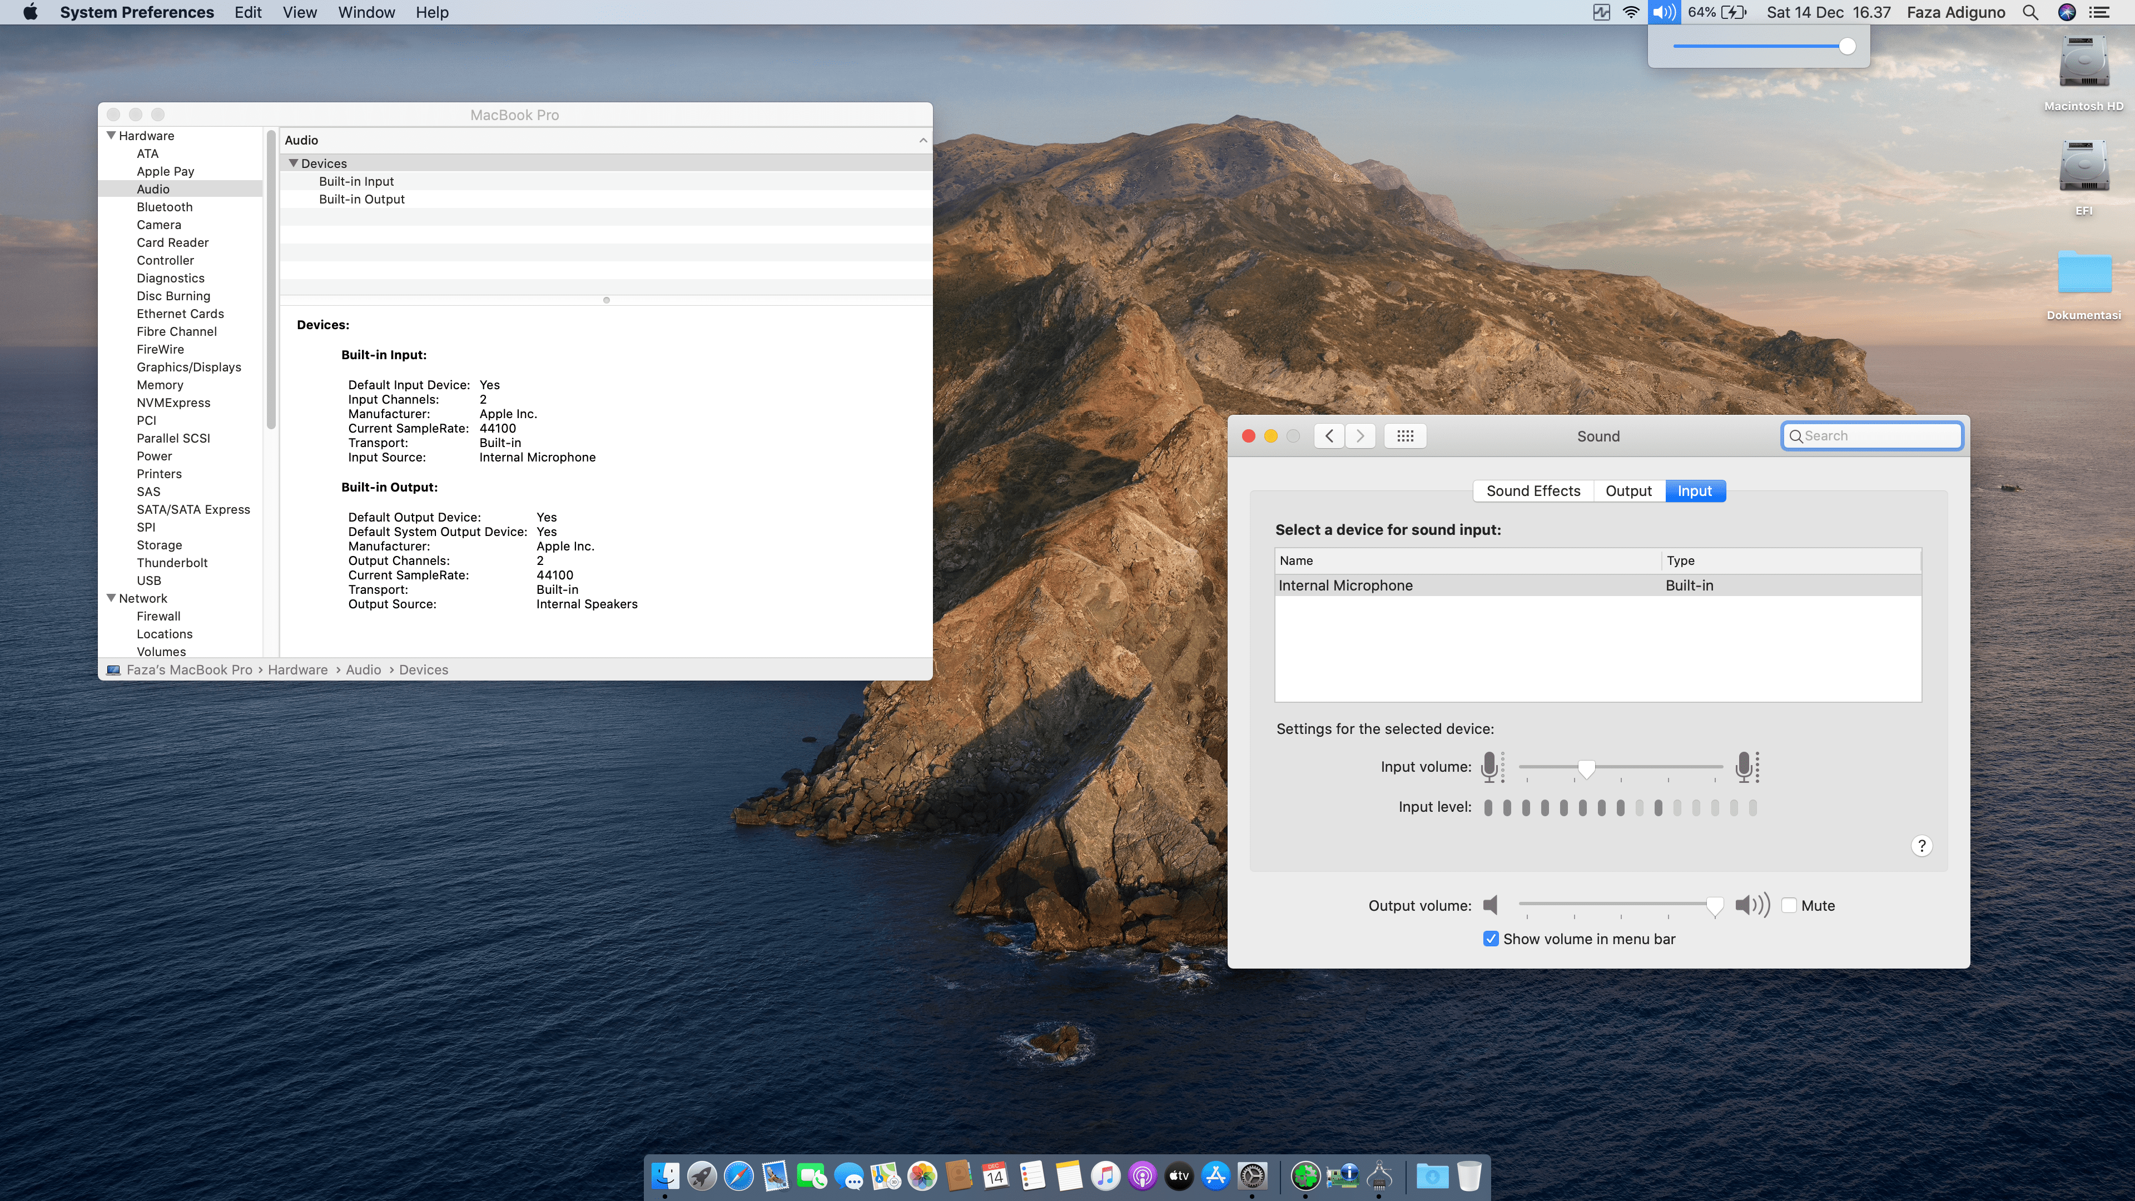Click the back arrow in Sound preferences
Image resolution: width=2135 pixels, height=1201 pixels.
click(x=1329, y=436)
